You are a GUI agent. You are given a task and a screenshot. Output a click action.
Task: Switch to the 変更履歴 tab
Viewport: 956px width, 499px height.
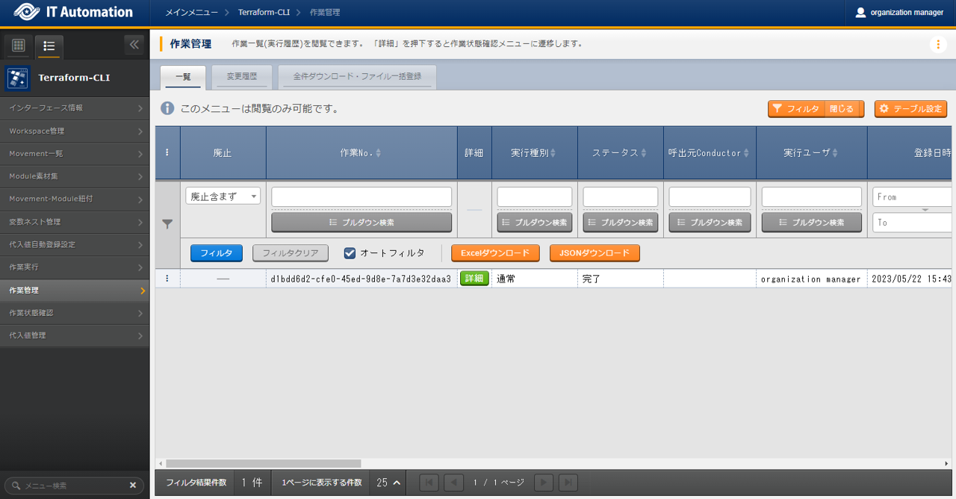[241, 76]
